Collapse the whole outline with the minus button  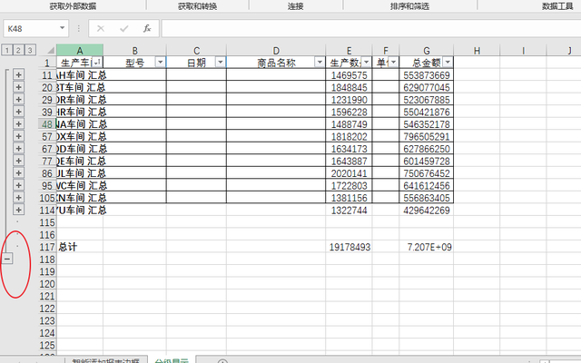point(7,259)
